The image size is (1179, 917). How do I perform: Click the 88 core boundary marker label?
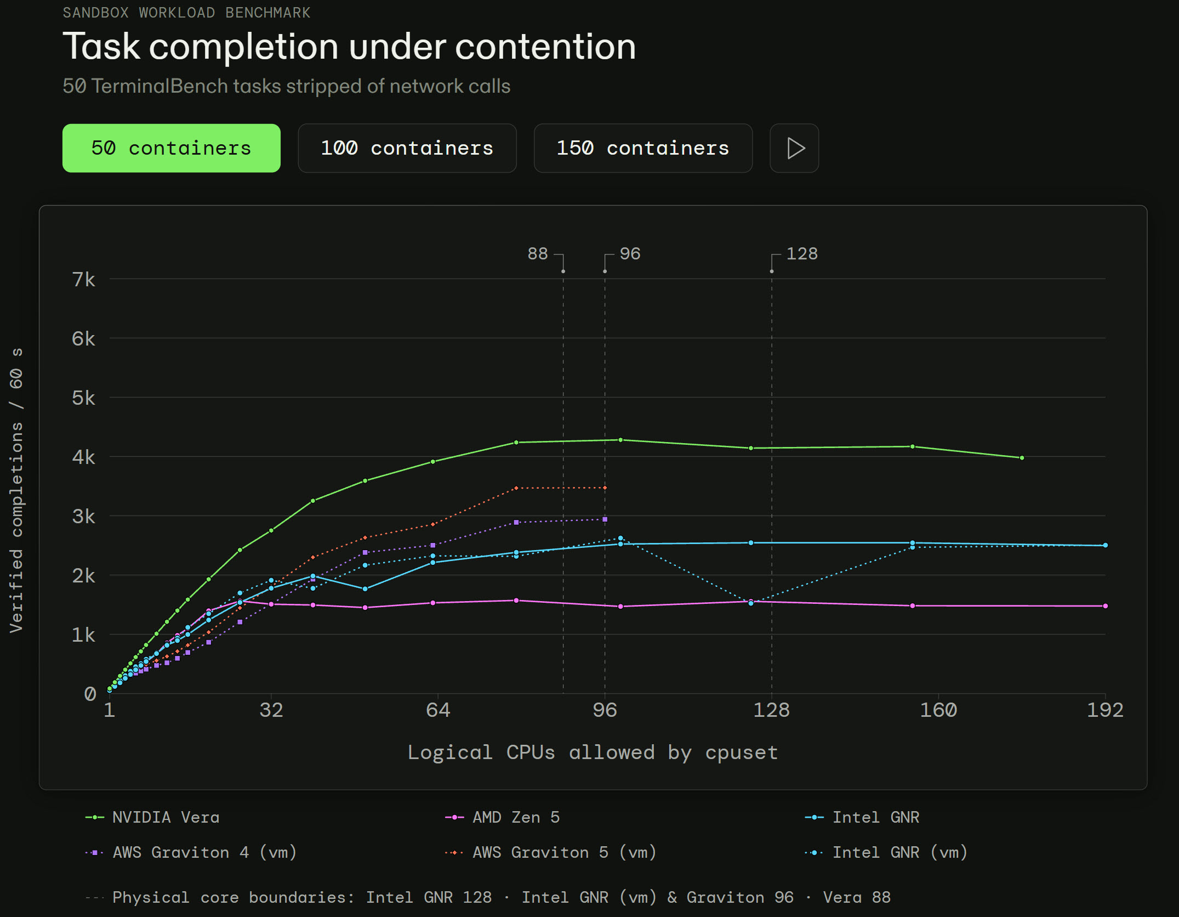click(x=538, y=253)
